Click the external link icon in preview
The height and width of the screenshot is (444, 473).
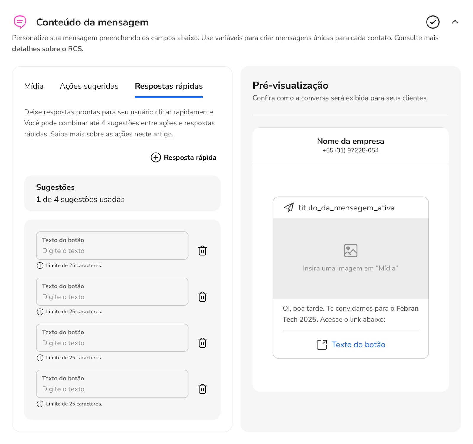[322, 345]
